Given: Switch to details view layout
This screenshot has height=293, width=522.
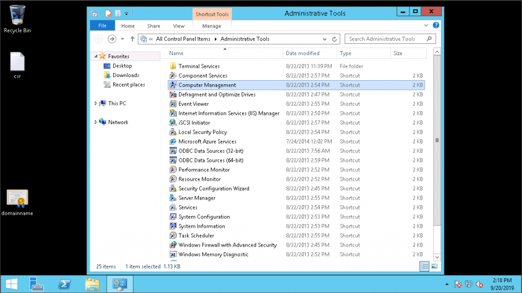Looking at the screenshot, I should (425, 266).
